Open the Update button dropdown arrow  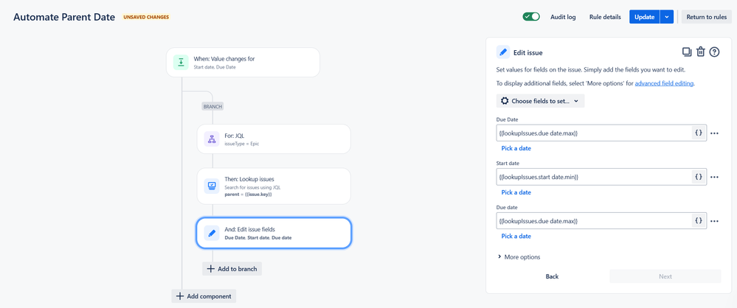click(667, 17)
